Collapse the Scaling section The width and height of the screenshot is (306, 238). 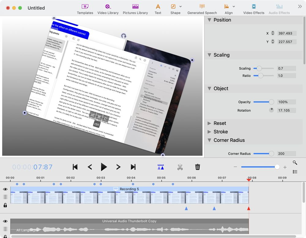coord(209,55)
